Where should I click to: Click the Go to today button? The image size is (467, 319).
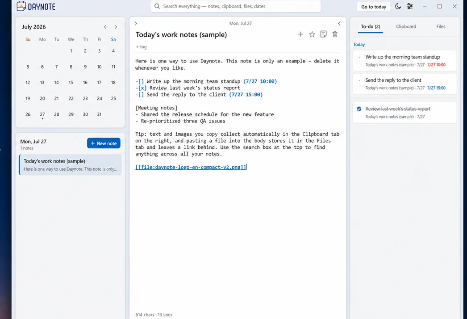(374, 7)
